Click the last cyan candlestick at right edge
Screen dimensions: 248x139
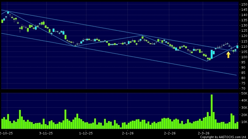click(x=237, y=47)
